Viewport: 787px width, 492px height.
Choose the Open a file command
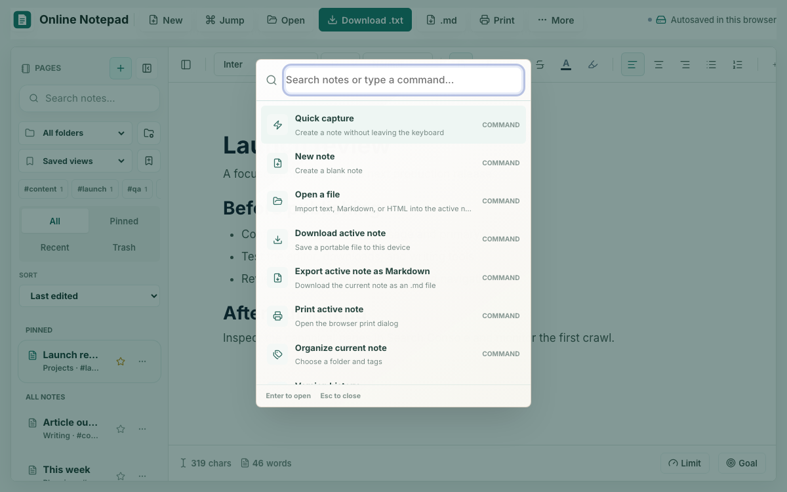coord(393,201)
